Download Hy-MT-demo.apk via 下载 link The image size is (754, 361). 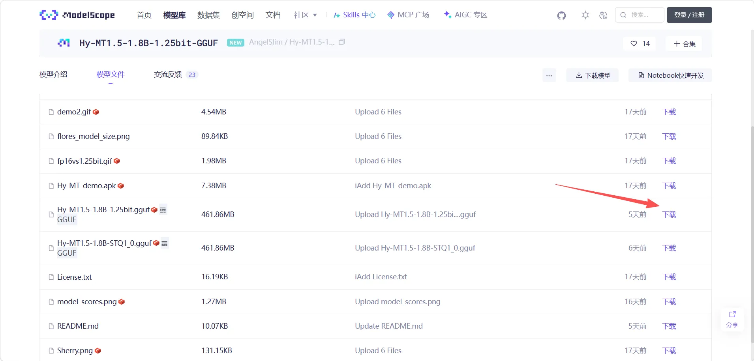click(669, 186)
